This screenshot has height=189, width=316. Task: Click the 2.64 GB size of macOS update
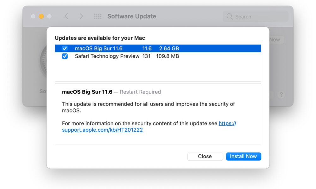point(169,49)
